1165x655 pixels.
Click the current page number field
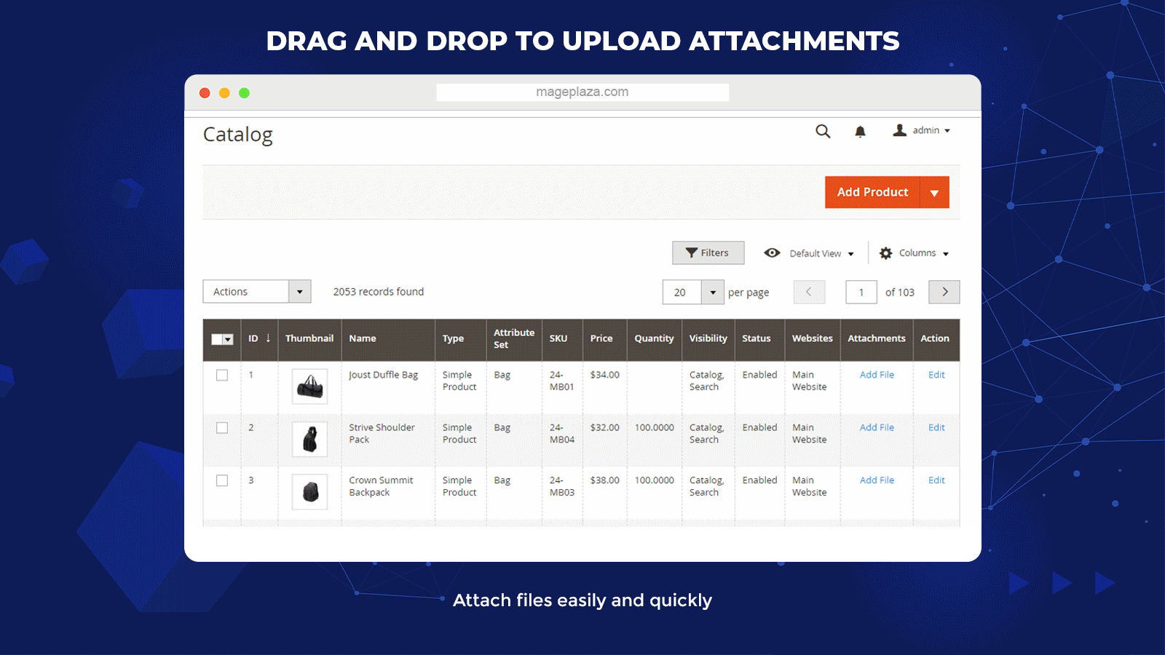pos(861,293)
